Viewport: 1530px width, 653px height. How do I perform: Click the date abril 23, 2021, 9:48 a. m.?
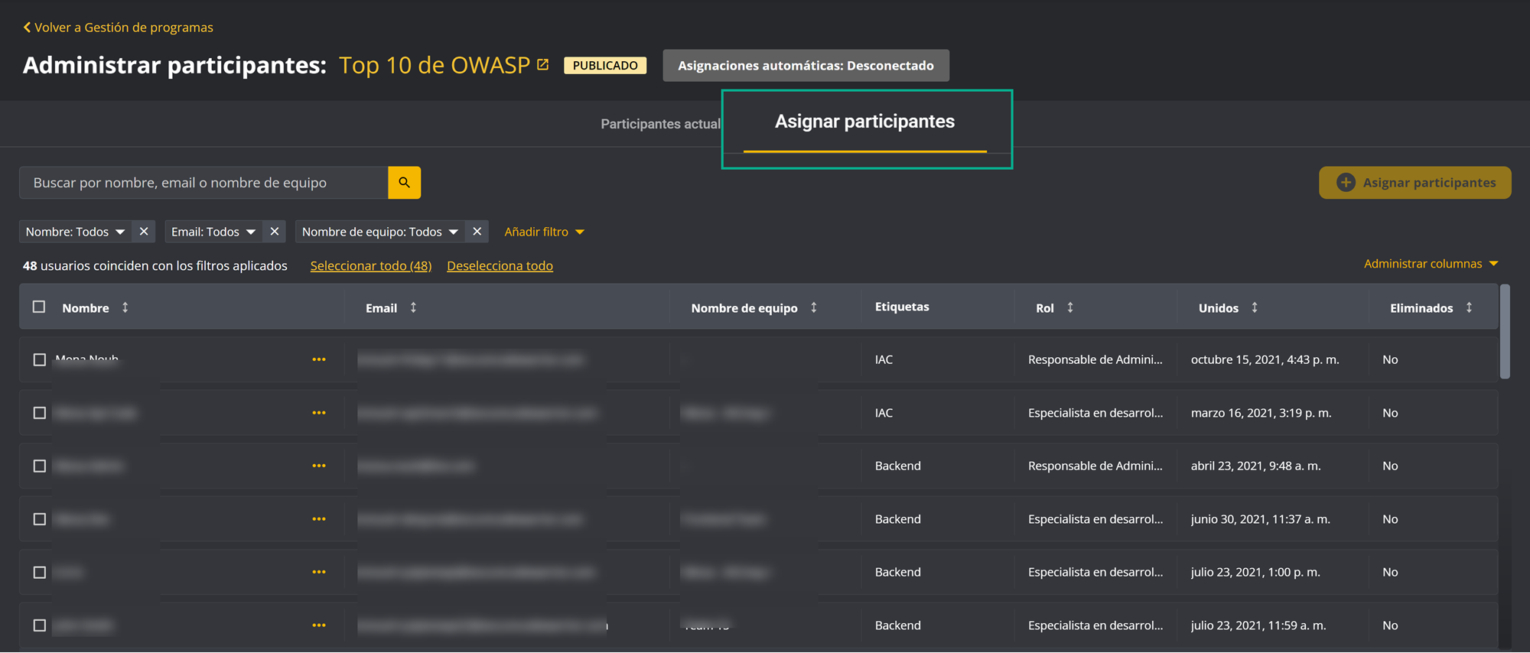pyautogui.click(x=1256, y=466)
